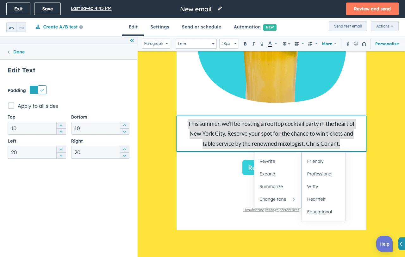Underline the selected text
Image resolution: width=405 pixels, height=257 pixels.
tap(262, 44)
